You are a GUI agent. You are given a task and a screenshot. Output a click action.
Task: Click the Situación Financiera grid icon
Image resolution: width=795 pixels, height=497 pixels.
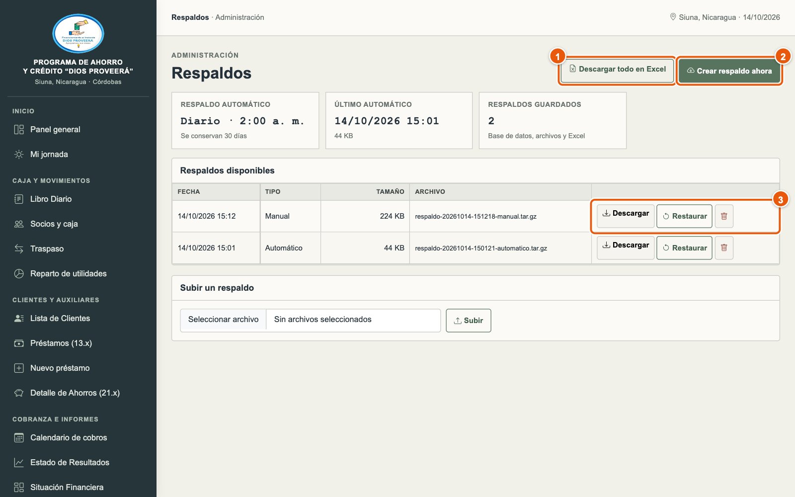pyautogui.click(x=19, y=488)
